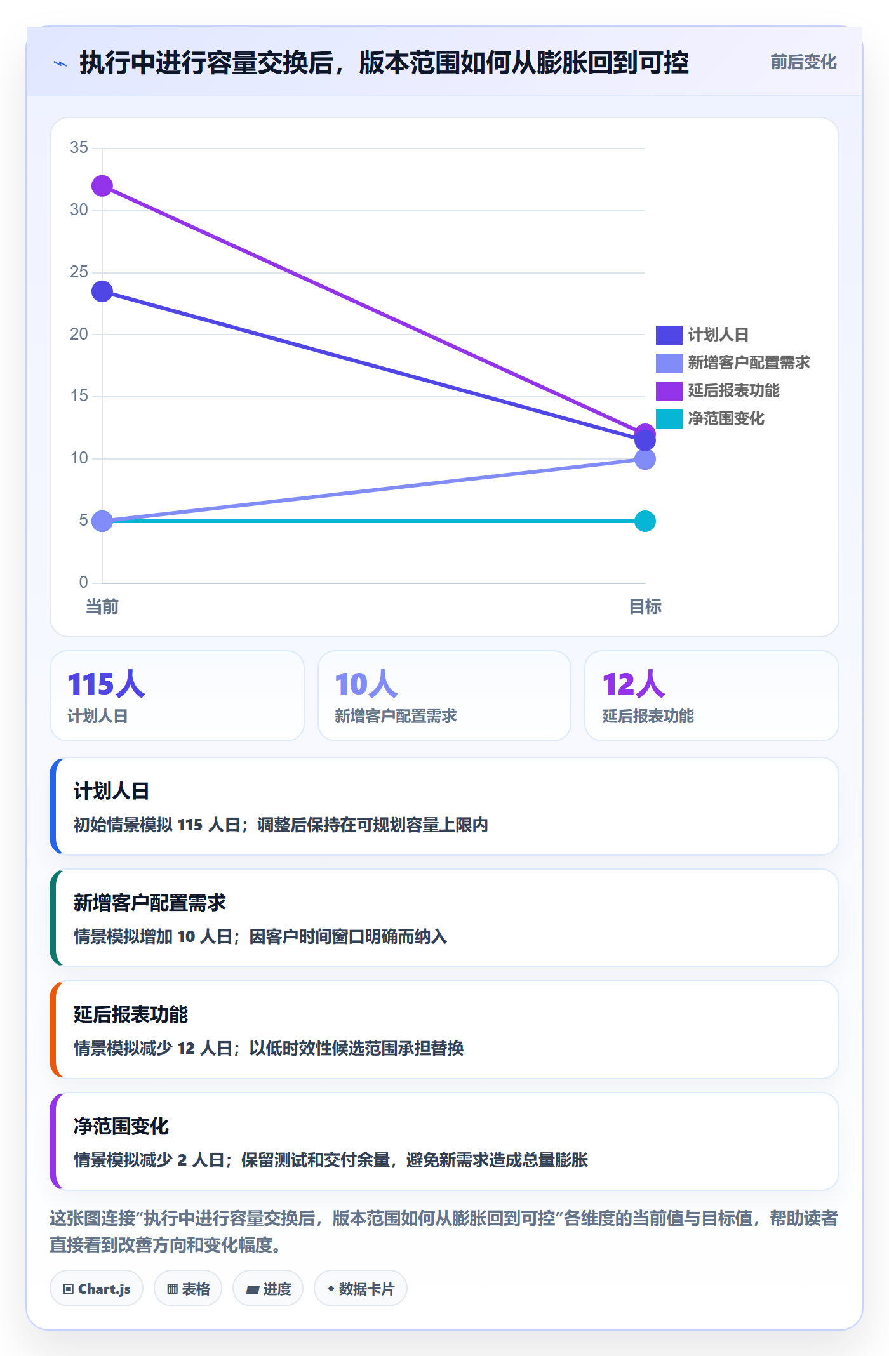Viewport: 889px width, 1356px height.
Task: Open the 12人 stat card
Action: click(712, 696)
